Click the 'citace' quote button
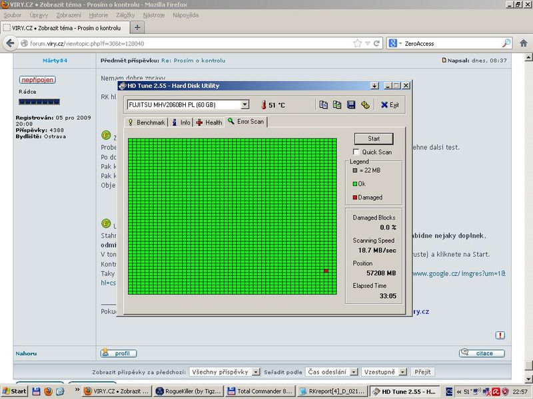The width and height of the screenshot is (533, 399). (482, 353)
